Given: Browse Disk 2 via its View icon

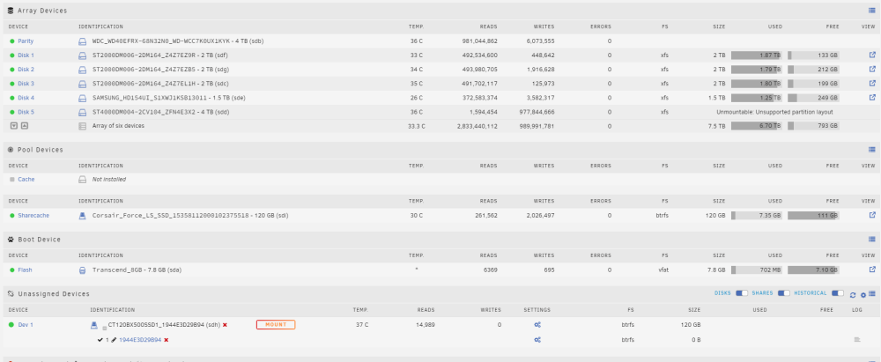Looking at the screenshot, I should coord(872,69).
